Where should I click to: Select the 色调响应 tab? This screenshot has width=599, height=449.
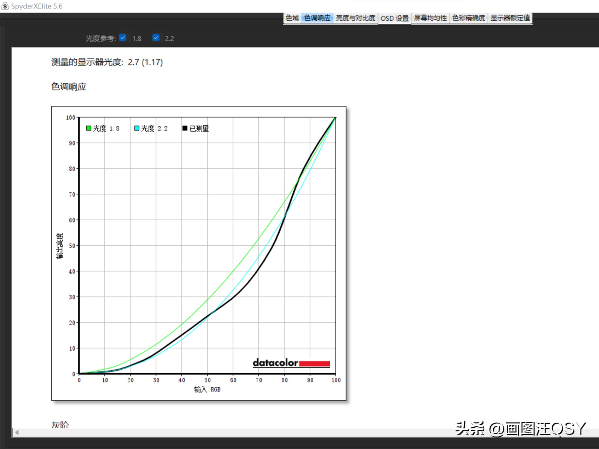coord(317,18)
